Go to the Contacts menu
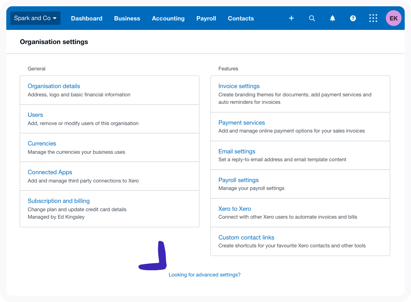This screenshot has width=411, height=302. [x=241, y=18]
